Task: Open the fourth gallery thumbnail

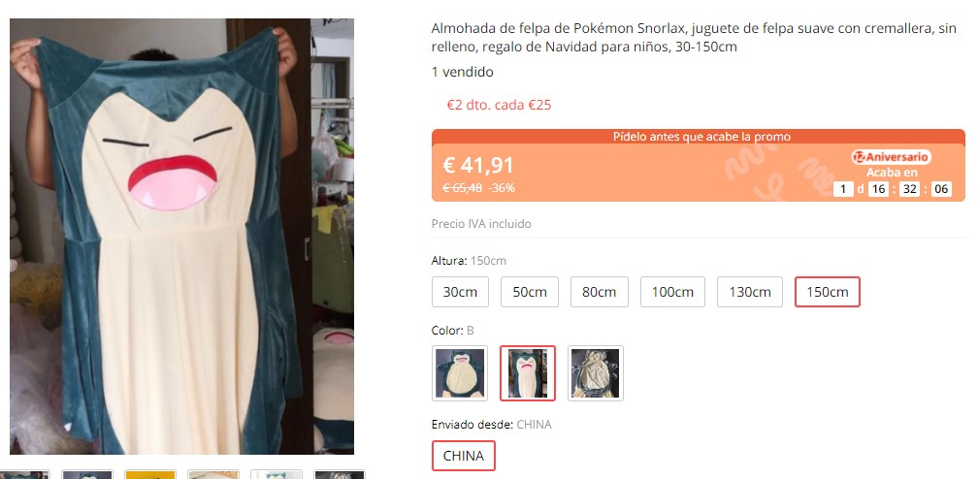Action: (213, 474)
